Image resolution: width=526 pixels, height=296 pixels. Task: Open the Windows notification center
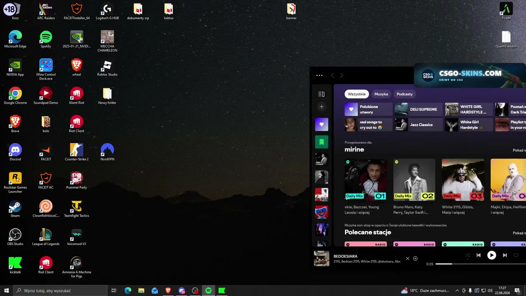point(517,291)
